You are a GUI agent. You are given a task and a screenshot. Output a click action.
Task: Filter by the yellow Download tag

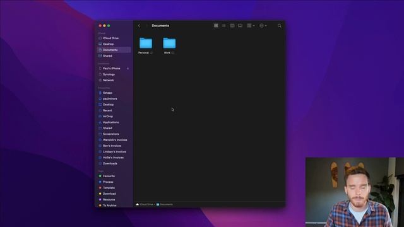point(114,194)
